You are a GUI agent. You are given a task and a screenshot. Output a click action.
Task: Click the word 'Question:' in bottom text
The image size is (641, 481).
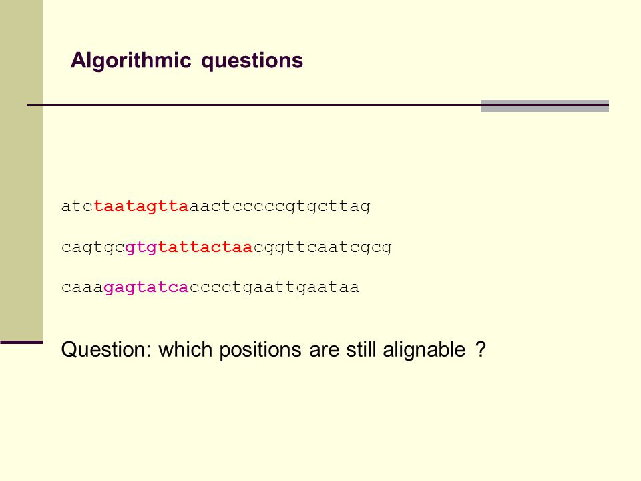(106, 350)
